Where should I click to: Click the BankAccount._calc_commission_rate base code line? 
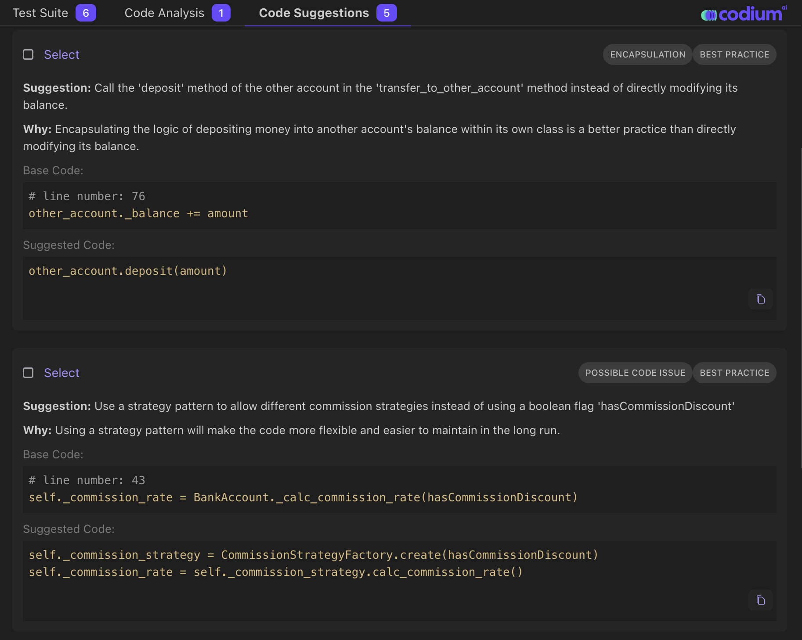(x=303, y=497)
